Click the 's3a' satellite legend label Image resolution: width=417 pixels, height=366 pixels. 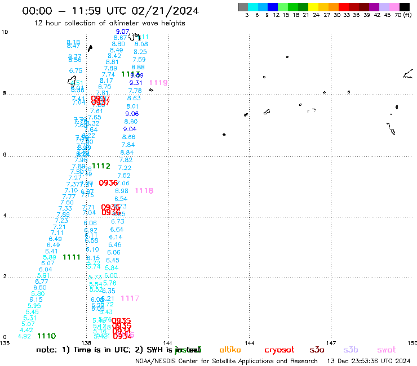tap(317, 350)
